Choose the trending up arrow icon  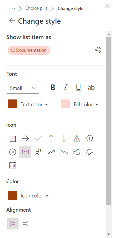point(51,152)
